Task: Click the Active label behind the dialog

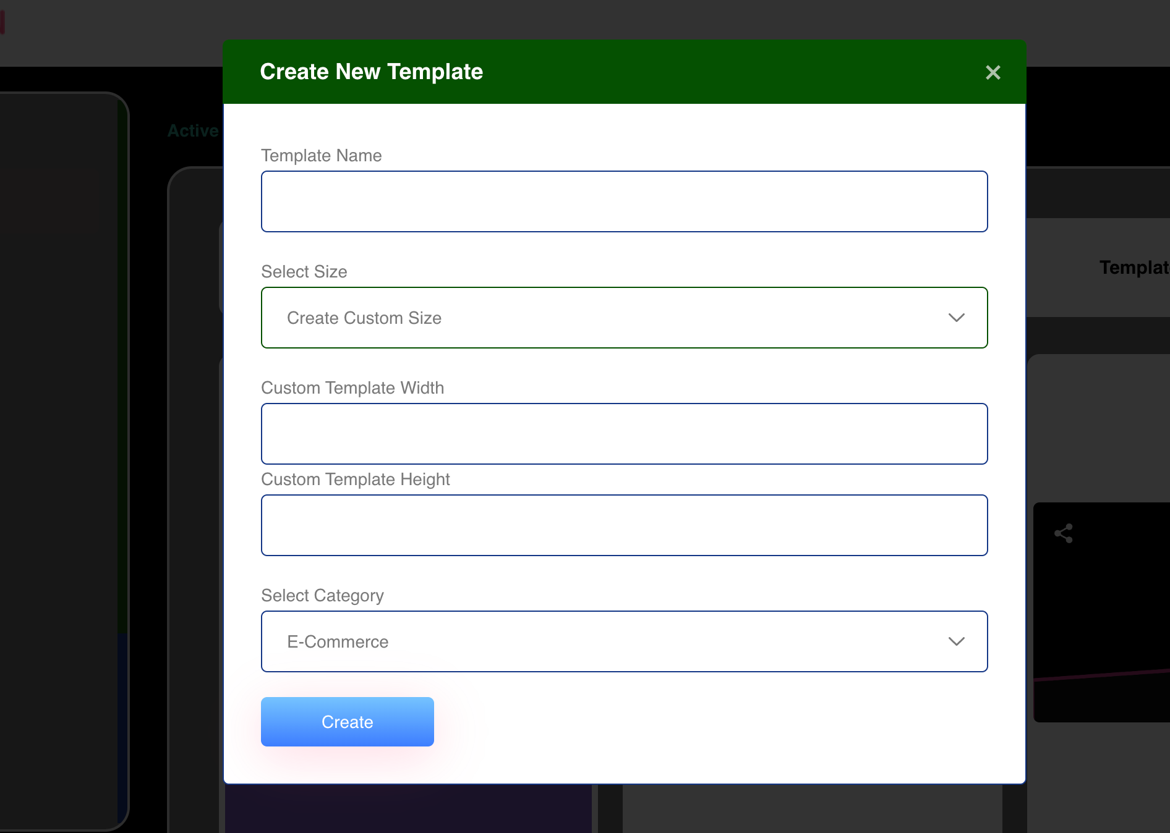Action: pyautogui.click(x=193, y=131)
